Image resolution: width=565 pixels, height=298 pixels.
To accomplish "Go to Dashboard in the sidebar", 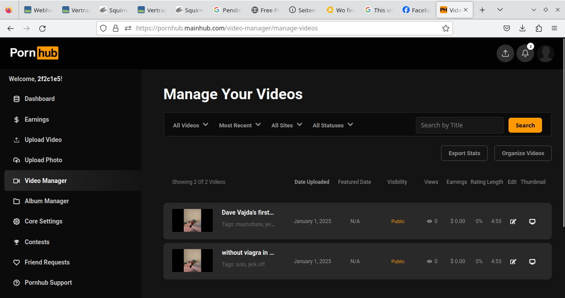I will [39, 99].
